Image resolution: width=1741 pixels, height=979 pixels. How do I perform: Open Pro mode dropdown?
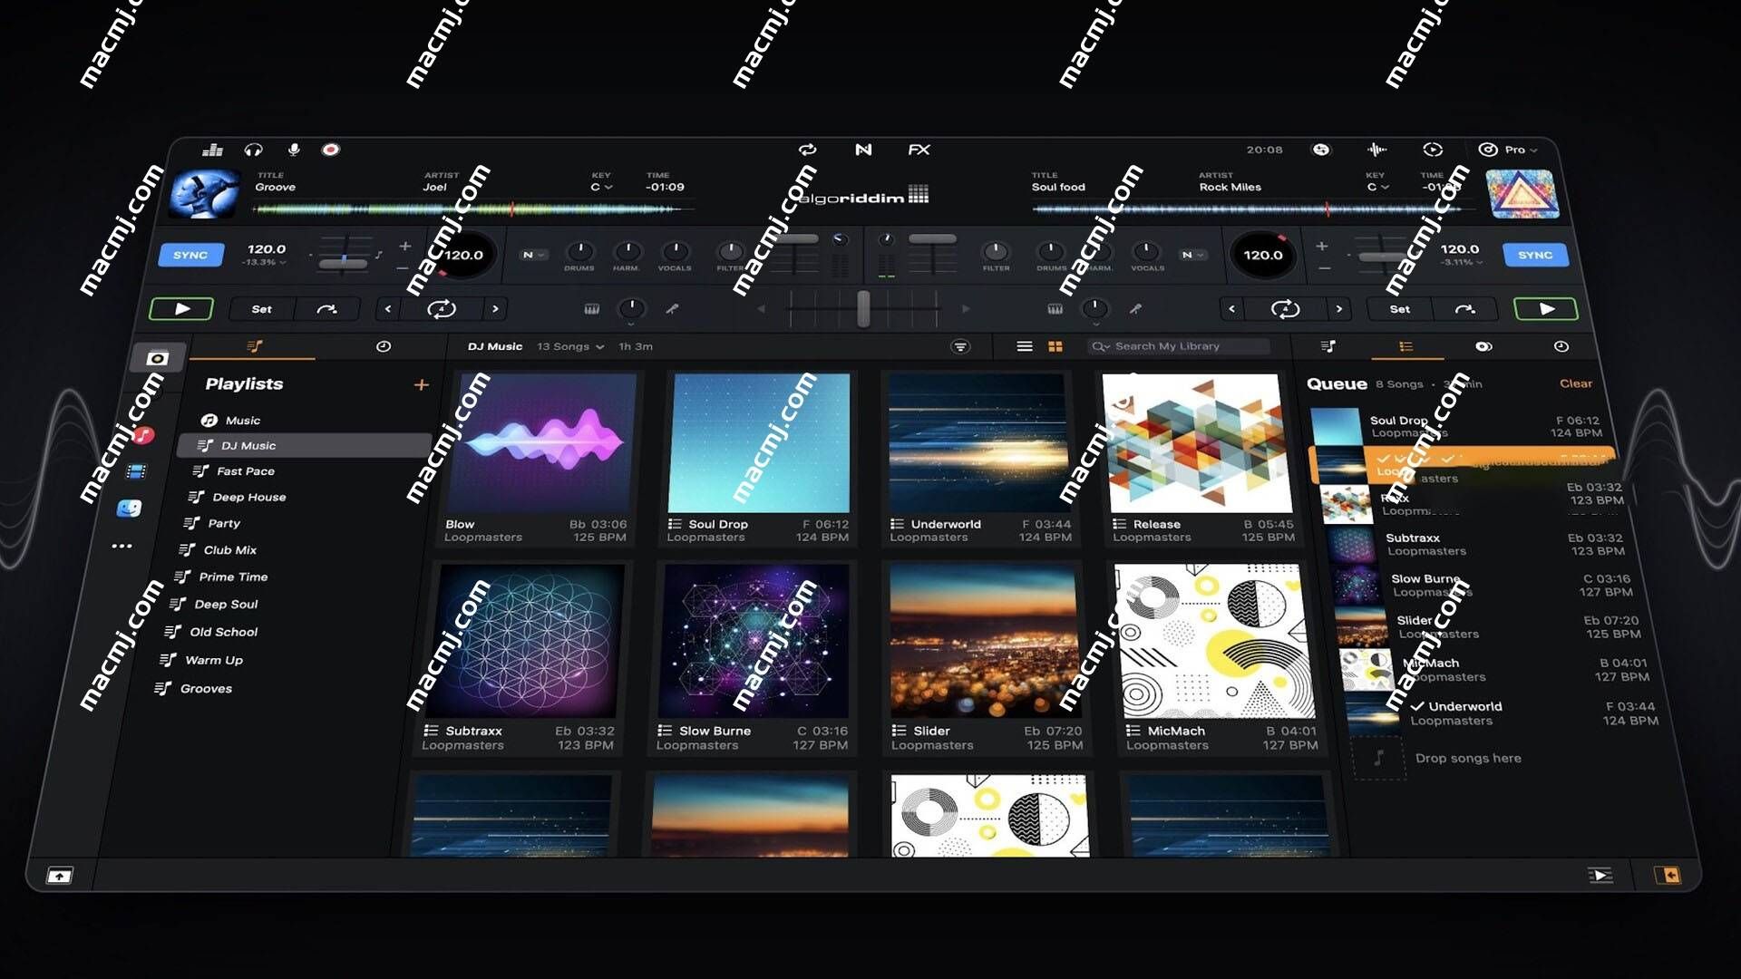(1508, 150)
